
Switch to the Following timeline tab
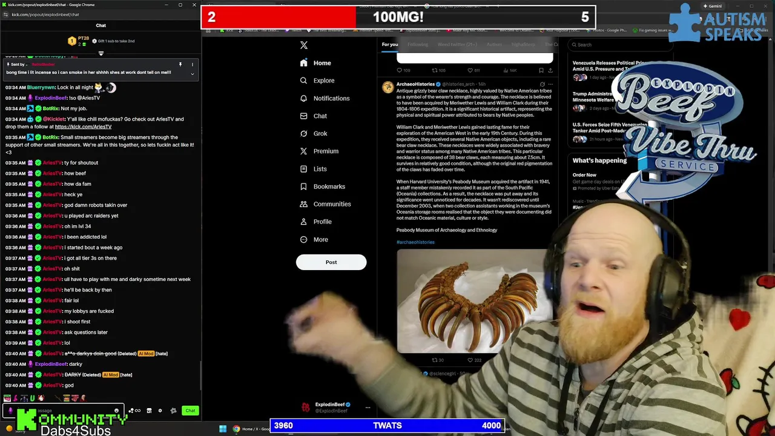(x=418, y=44)
